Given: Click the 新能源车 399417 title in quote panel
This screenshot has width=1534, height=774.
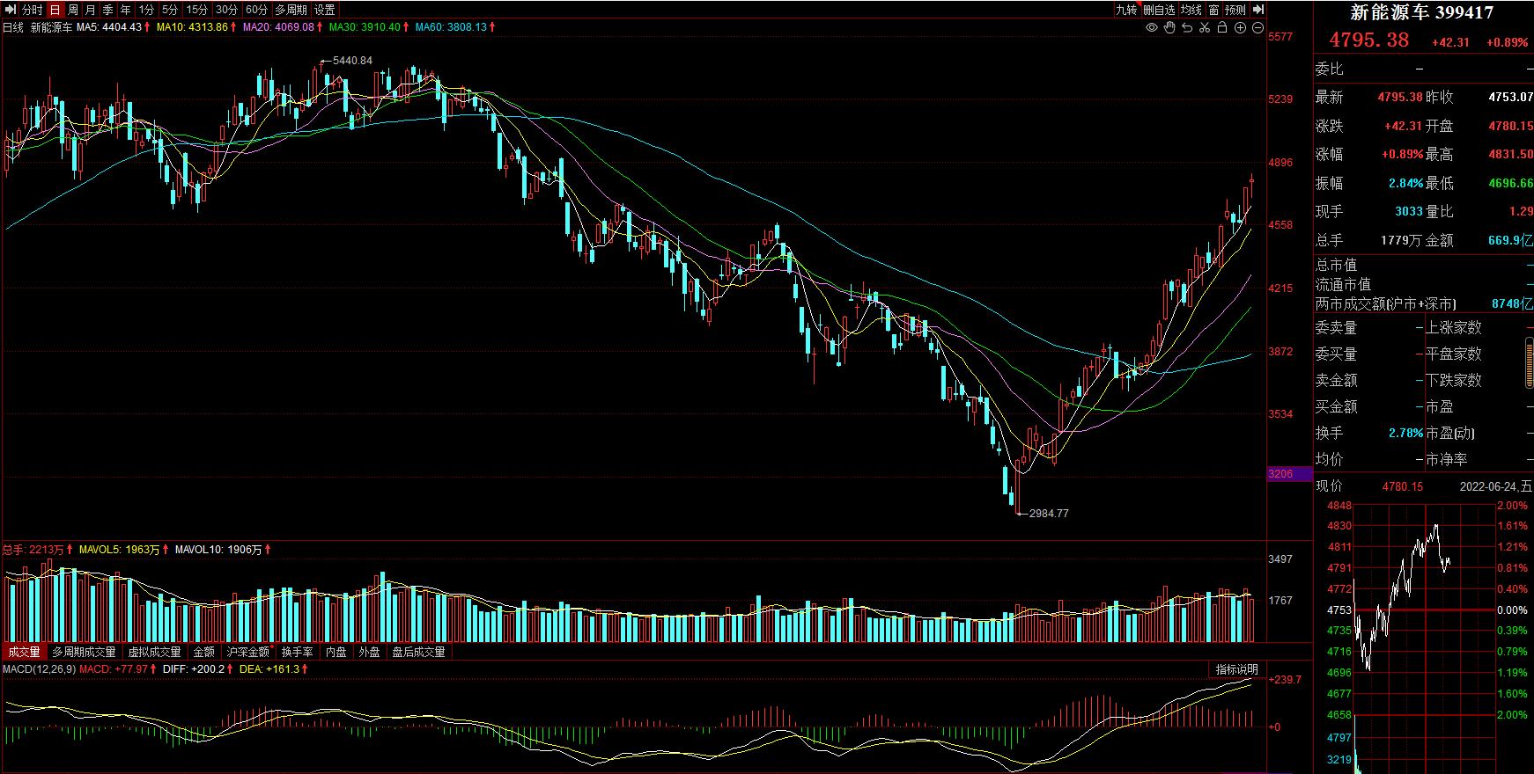Looking at the screenshot, I should pyautogui.click(x=1421, y=12).
